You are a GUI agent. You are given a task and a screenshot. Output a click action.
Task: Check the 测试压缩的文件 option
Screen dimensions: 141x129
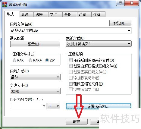point(70,83)
